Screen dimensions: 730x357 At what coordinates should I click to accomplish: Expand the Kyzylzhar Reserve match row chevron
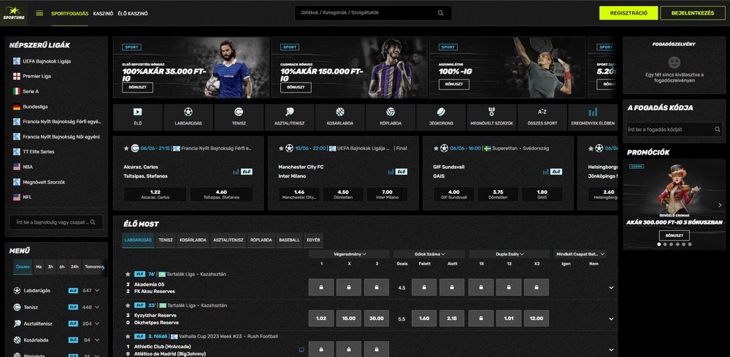point(611,318)
